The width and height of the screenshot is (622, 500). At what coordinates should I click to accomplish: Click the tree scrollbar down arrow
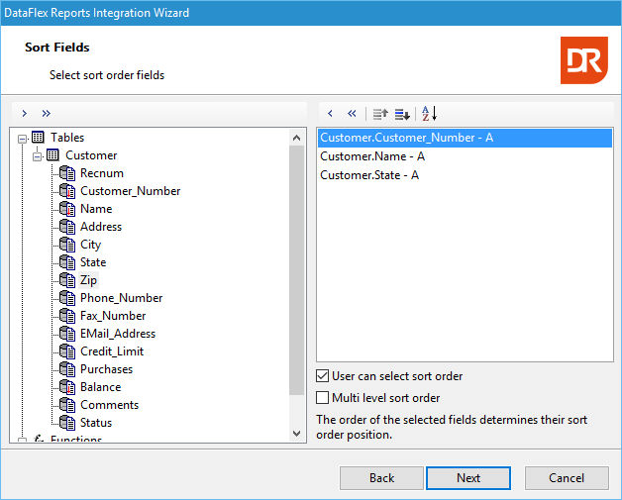click(x=296, y=433)
